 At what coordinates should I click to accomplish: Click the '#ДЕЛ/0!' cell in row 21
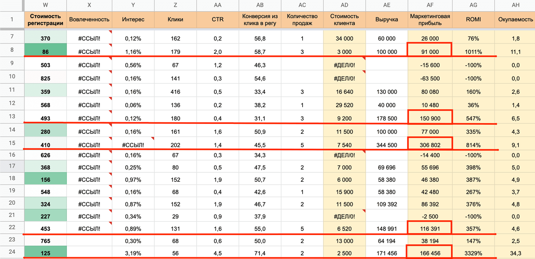coord(344,216)
